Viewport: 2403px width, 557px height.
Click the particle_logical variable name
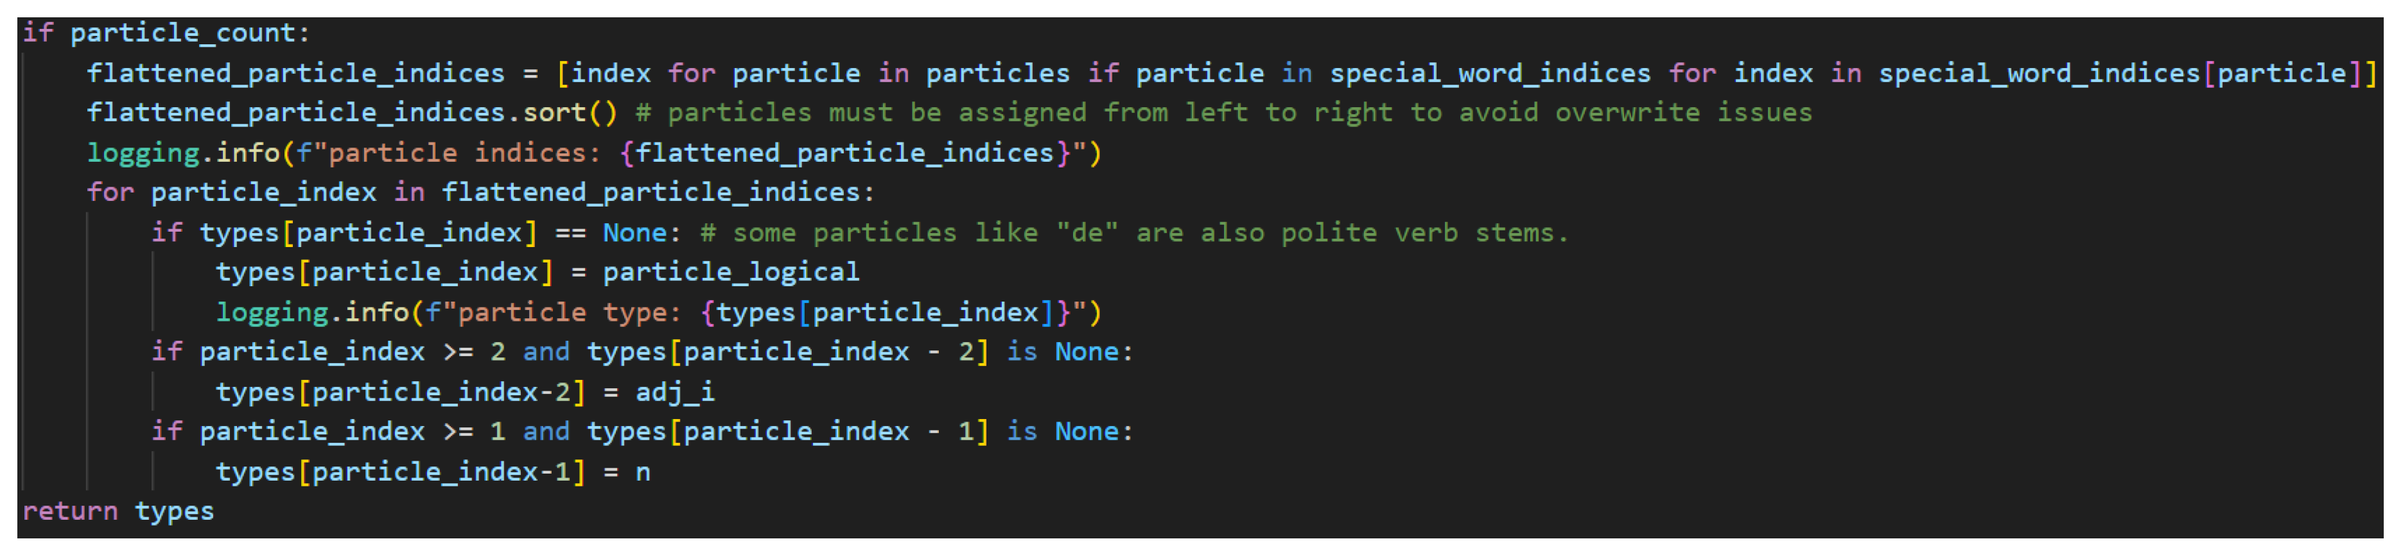tap(730, 272)
